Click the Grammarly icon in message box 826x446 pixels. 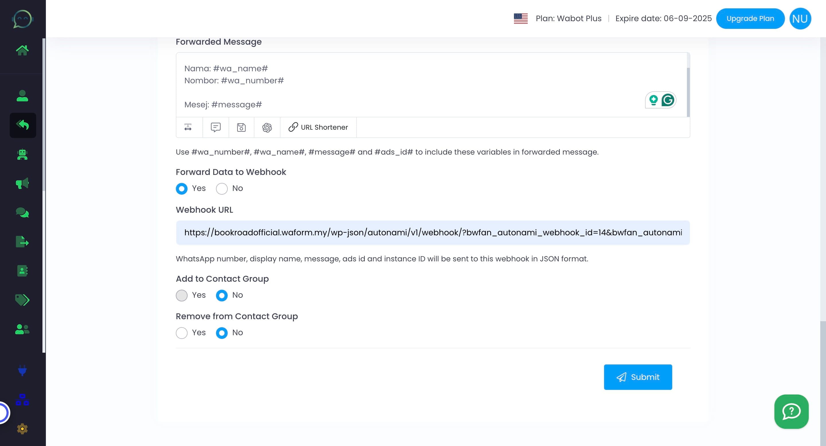[x=668, y=100]
